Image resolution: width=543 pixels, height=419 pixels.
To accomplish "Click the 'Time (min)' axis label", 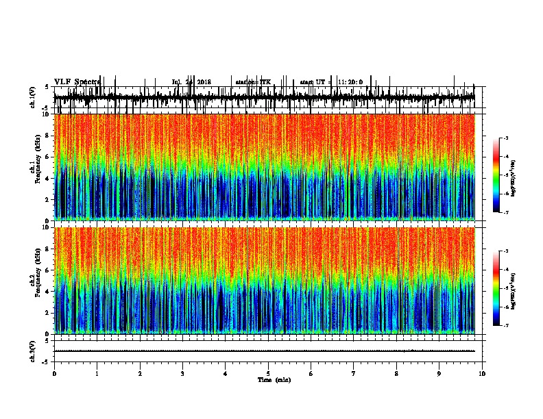I will [274, 380].
